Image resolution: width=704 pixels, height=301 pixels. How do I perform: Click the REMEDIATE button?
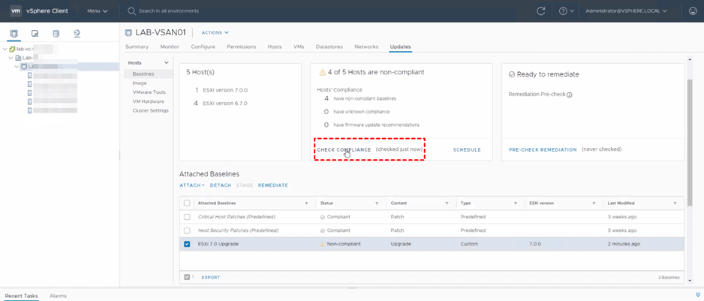click(x=272, y=185)
